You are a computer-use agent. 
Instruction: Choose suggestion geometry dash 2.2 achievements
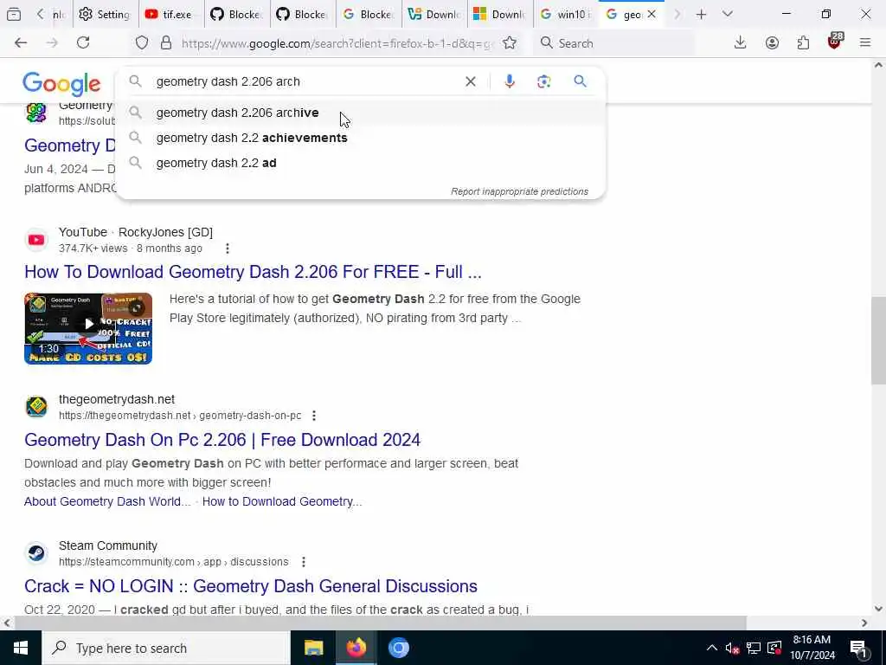coord(360,138)
